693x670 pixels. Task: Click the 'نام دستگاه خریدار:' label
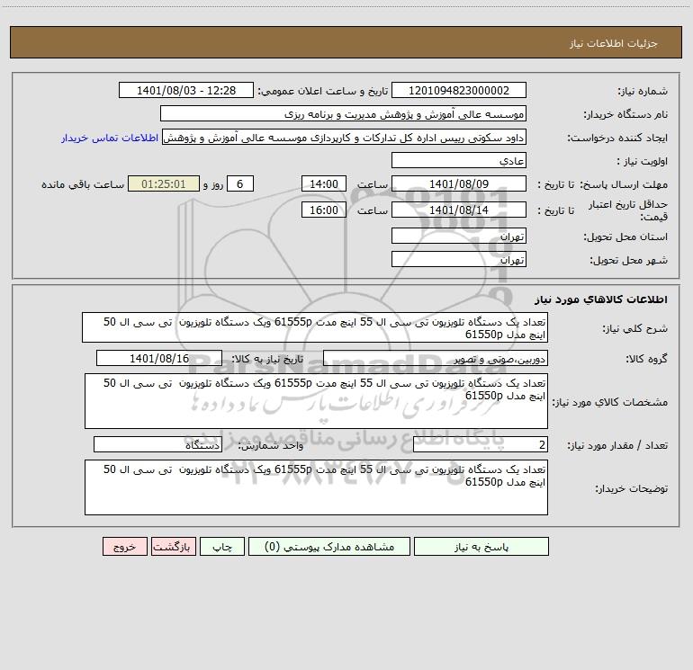coord(625,114)
